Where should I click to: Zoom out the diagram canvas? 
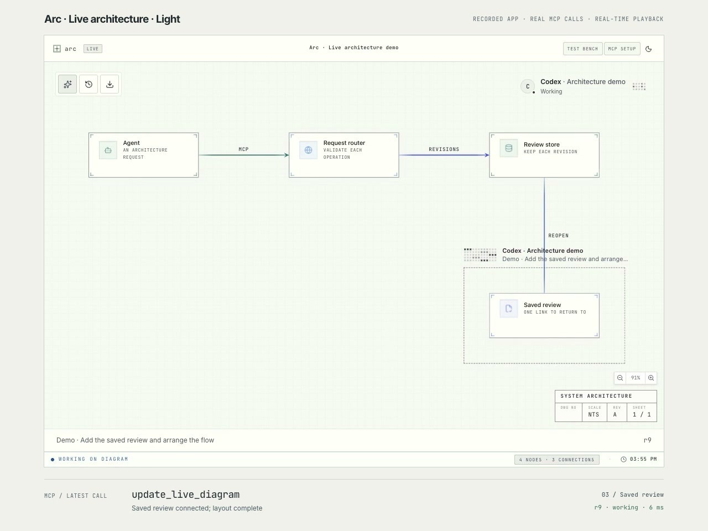pyautogui.click(x=620, y=378)
